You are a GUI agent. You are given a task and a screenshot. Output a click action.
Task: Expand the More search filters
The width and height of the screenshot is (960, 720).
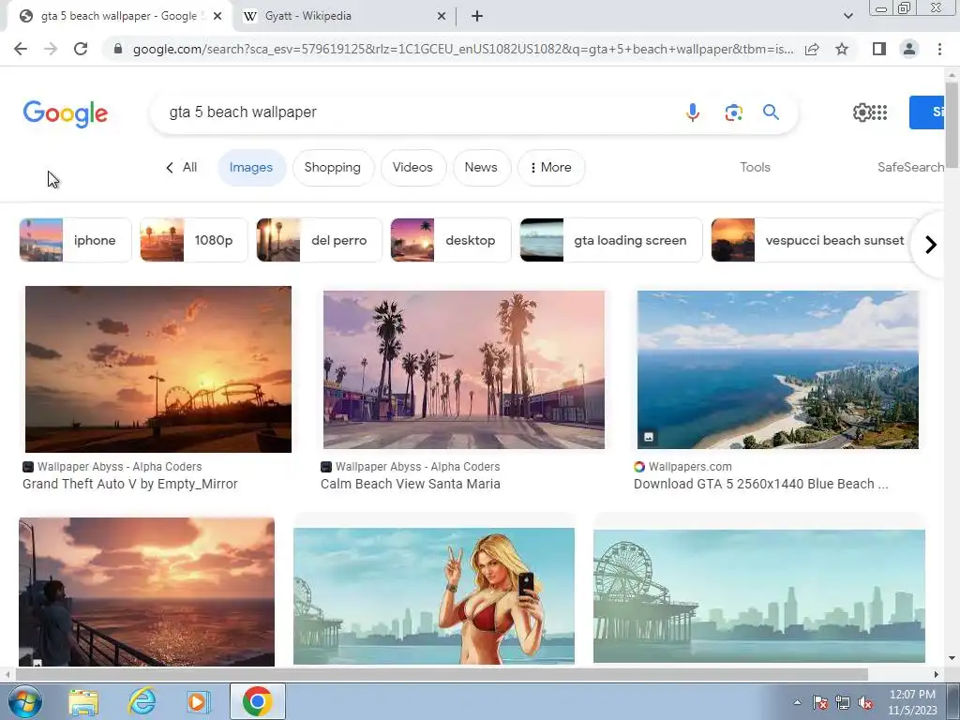coord(551,168)
